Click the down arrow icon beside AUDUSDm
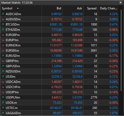Viewport: 124px width, 116px height. 3,19
